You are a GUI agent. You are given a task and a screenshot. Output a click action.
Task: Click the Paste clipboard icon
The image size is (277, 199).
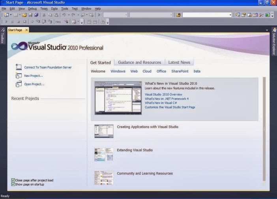(x=56, y=15)
